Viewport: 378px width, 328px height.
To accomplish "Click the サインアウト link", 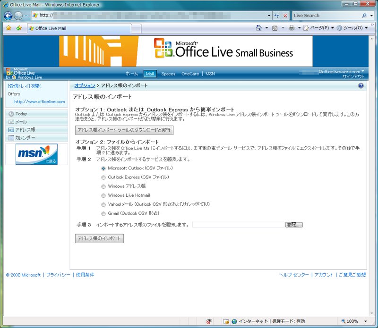I will click(353, 76).
